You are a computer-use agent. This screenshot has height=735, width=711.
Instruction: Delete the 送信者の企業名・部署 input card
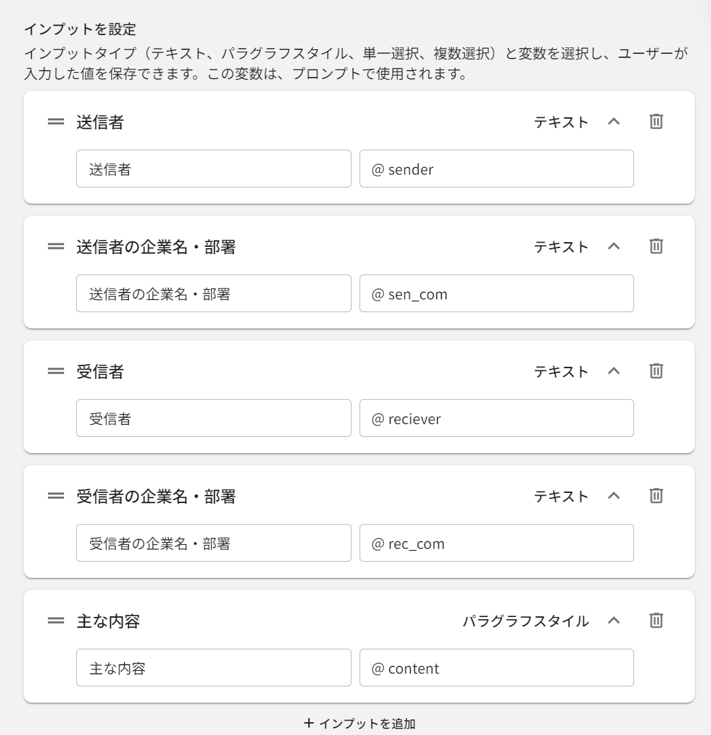(656, 247)
